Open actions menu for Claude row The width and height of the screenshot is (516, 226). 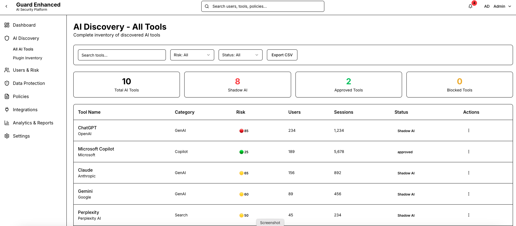tap(468, 173)
